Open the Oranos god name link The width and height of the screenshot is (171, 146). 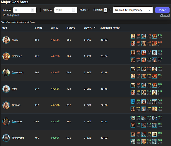pos(16,105)
